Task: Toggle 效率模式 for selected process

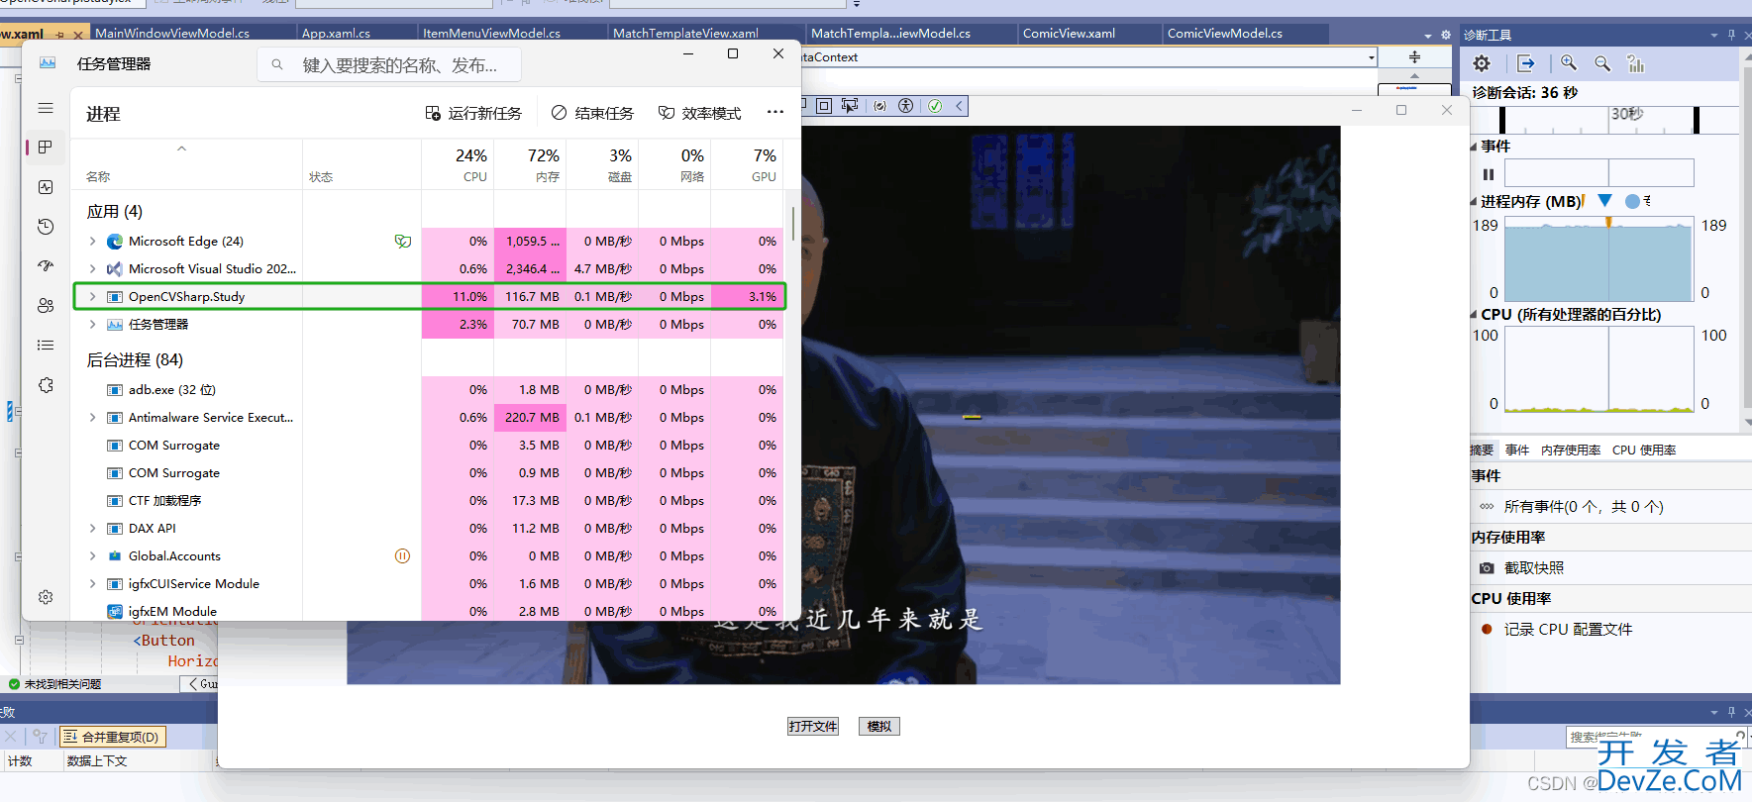Action: point(700,114)
